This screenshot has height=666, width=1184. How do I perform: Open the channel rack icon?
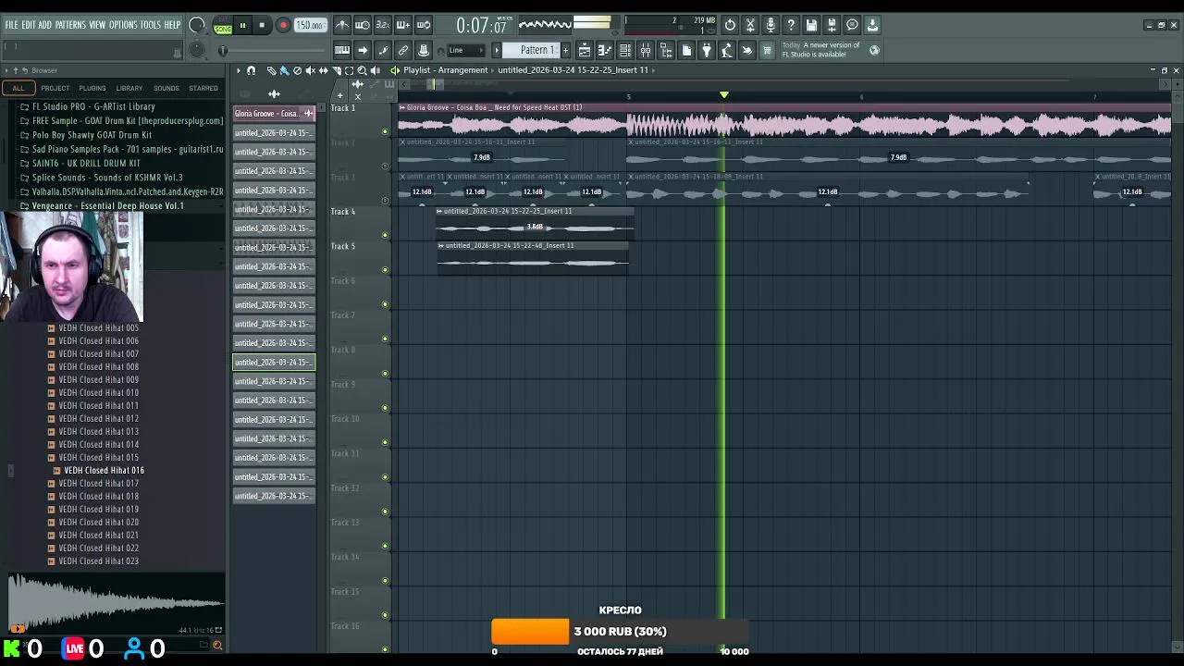pos(625,50)
